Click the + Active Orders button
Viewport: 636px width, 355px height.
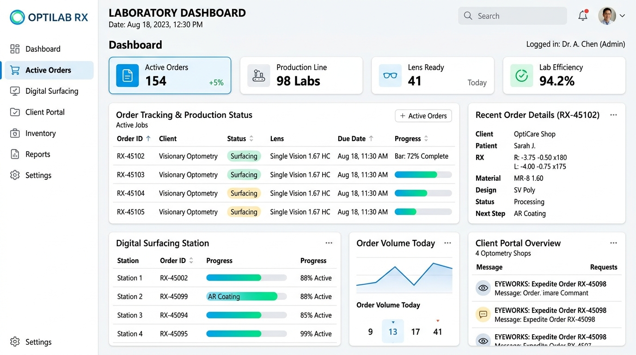[x=423, y=116]
